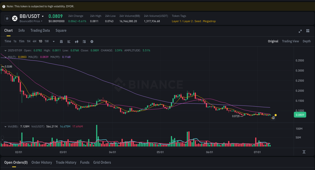
Task: Open the BouncBit Price external link
Action: click(x=30, y=21)
